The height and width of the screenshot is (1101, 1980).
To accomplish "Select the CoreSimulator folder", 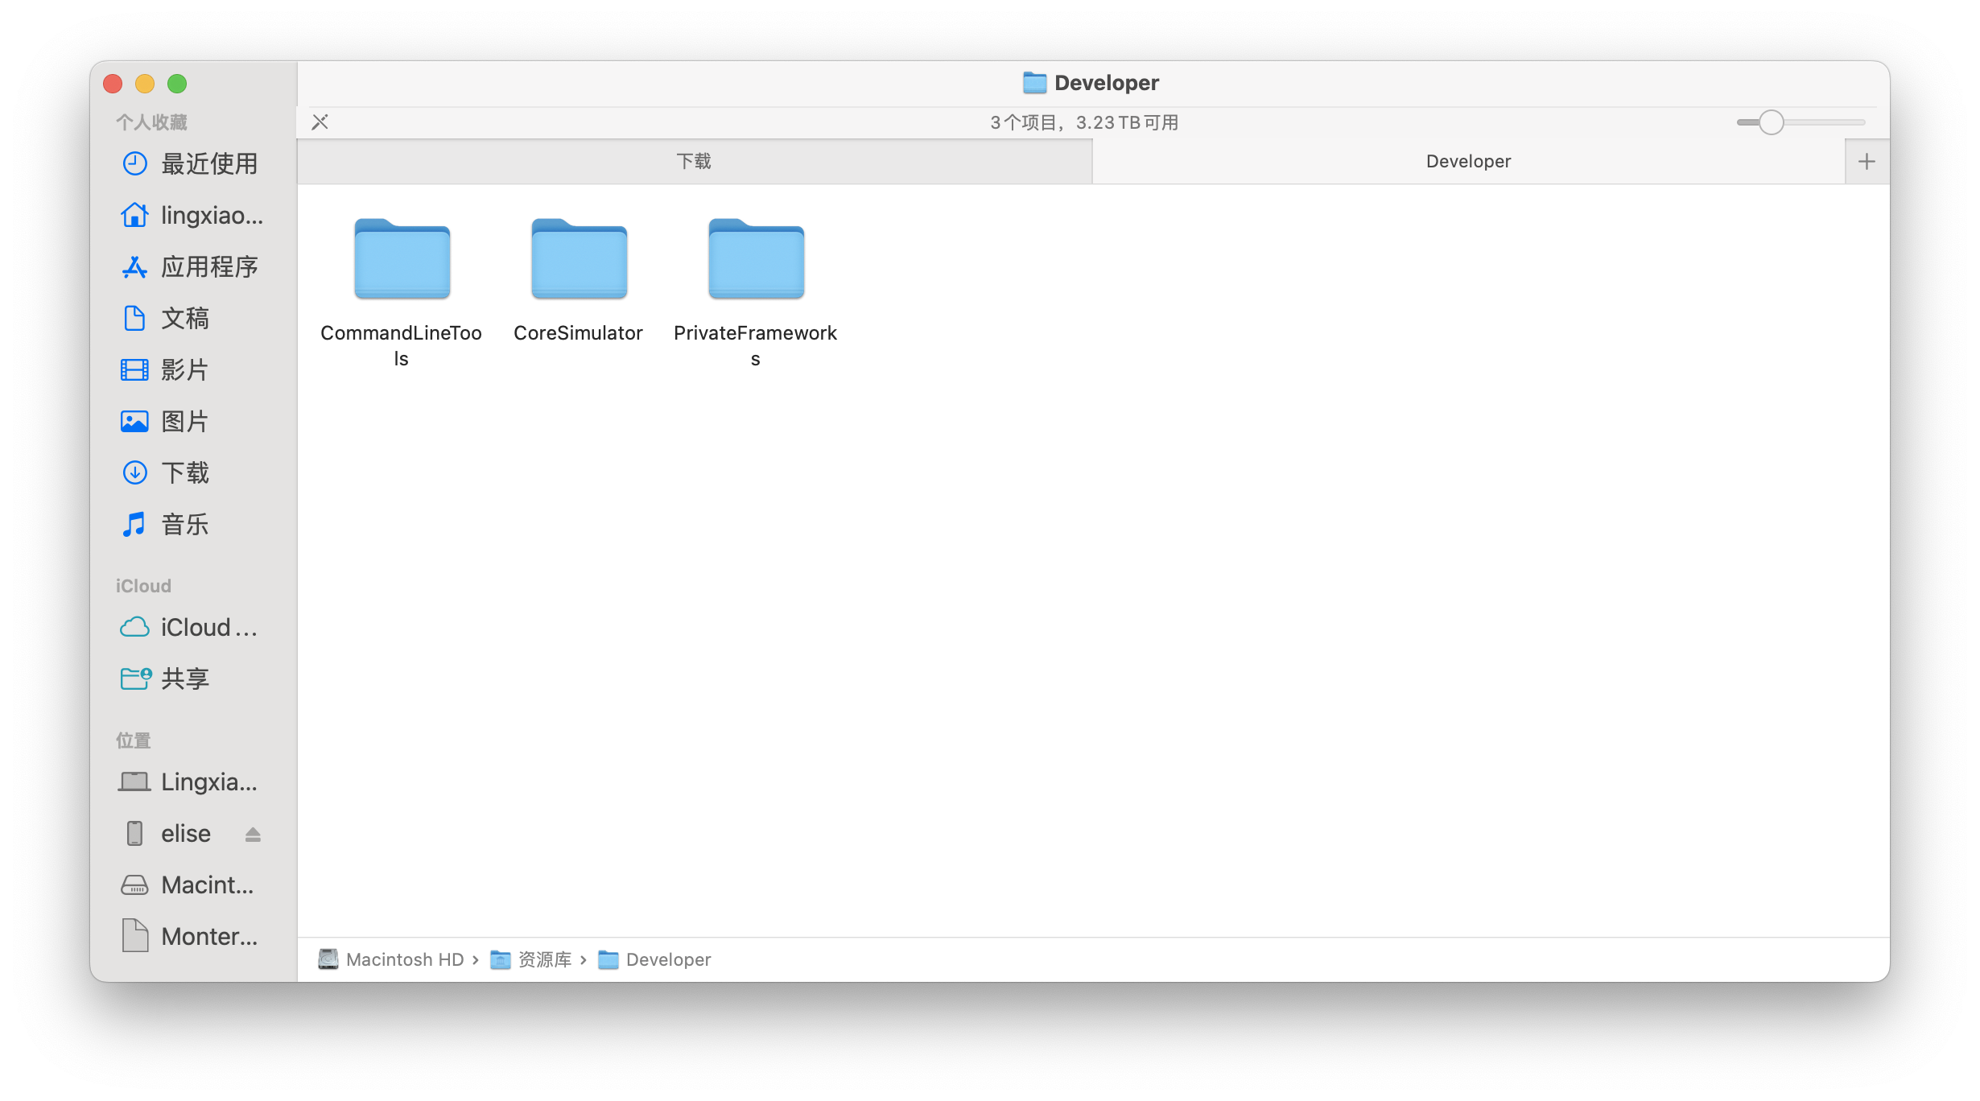I will [x=579, y=259].
